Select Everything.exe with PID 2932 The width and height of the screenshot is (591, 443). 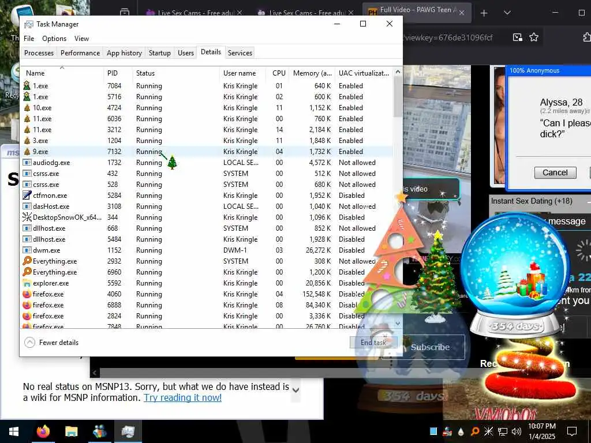point(207,261)
